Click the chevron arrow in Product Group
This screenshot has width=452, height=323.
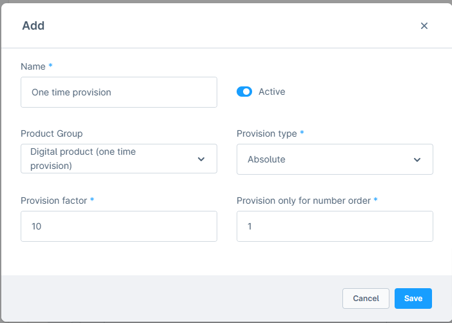point(201,159)
